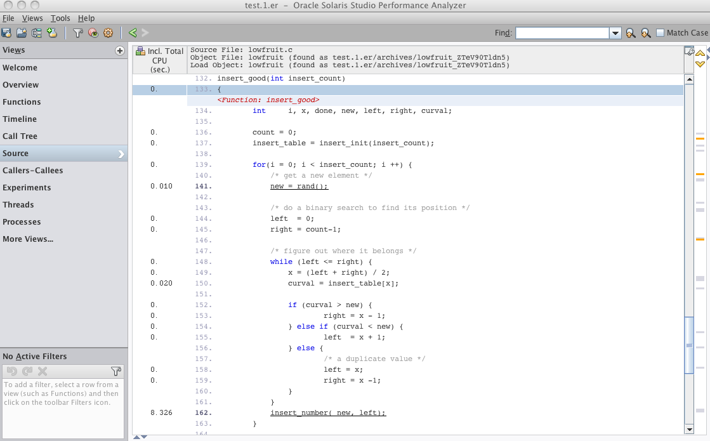Switch to the Call Tree view
Image resolution: width=710 pixels, height=441 pixels.
tap(63, 136)
